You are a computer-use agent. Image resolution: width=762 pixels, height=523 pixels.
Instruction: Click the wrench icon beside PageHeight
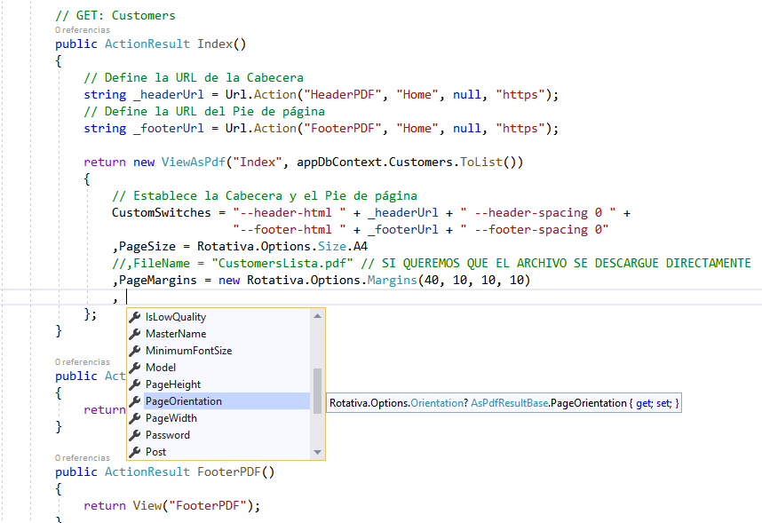tap(135, 384)
